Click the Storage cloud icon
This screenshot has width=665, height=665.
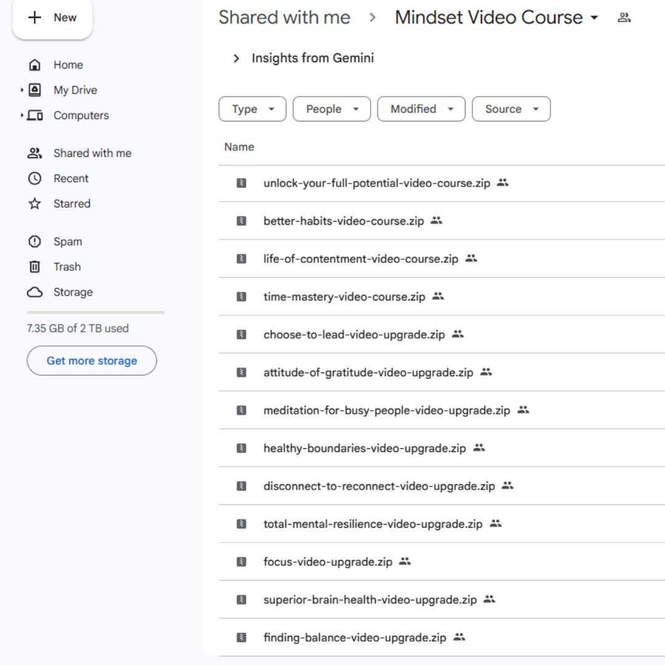tap(35, 292)
